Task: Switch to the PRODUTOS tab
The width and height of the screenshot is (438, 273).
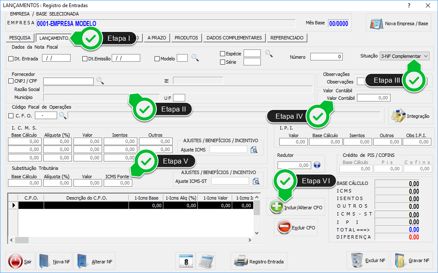Action: coord(186,38)
